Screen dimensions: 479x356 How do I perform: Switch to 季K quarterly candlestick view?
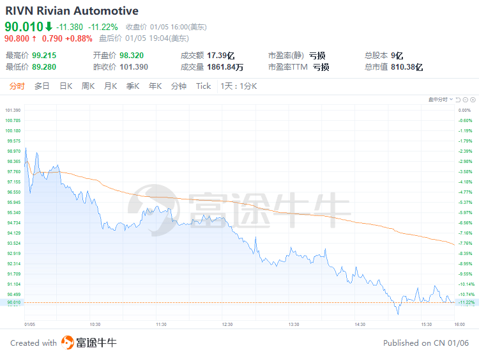133,86
